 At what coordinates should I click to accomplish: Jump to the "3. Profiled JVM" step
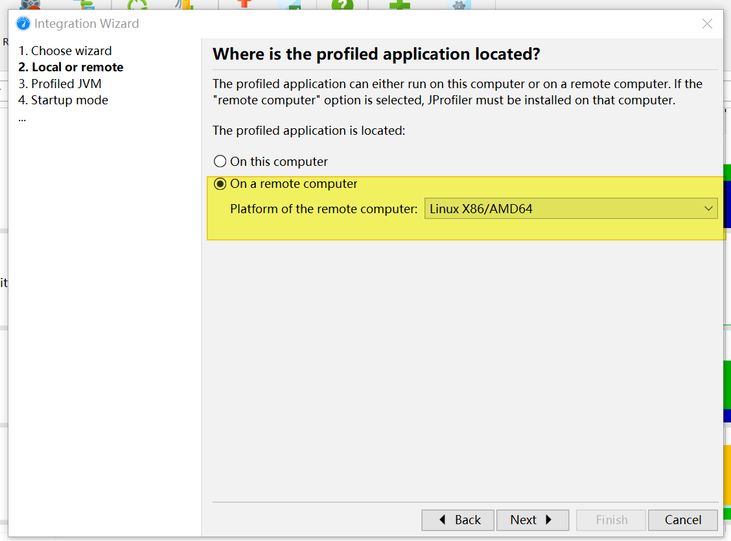(60, 84)
